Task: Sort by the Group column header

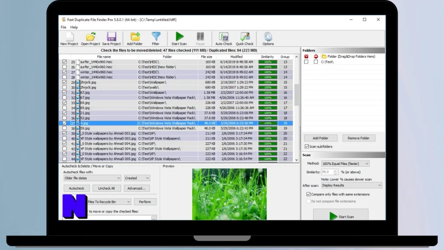Action: click(285, 57)
